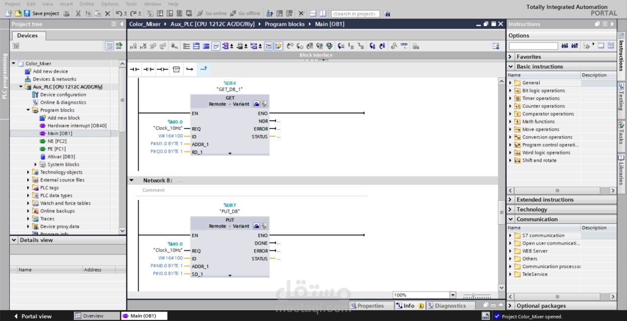The height and width of the screenshot is (321, 627).
Task: Click the Cut scissors icon
Action: pos(78,13)
